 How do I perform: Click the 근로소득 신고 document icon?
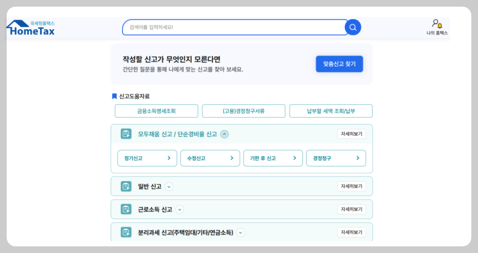point(126,209)
